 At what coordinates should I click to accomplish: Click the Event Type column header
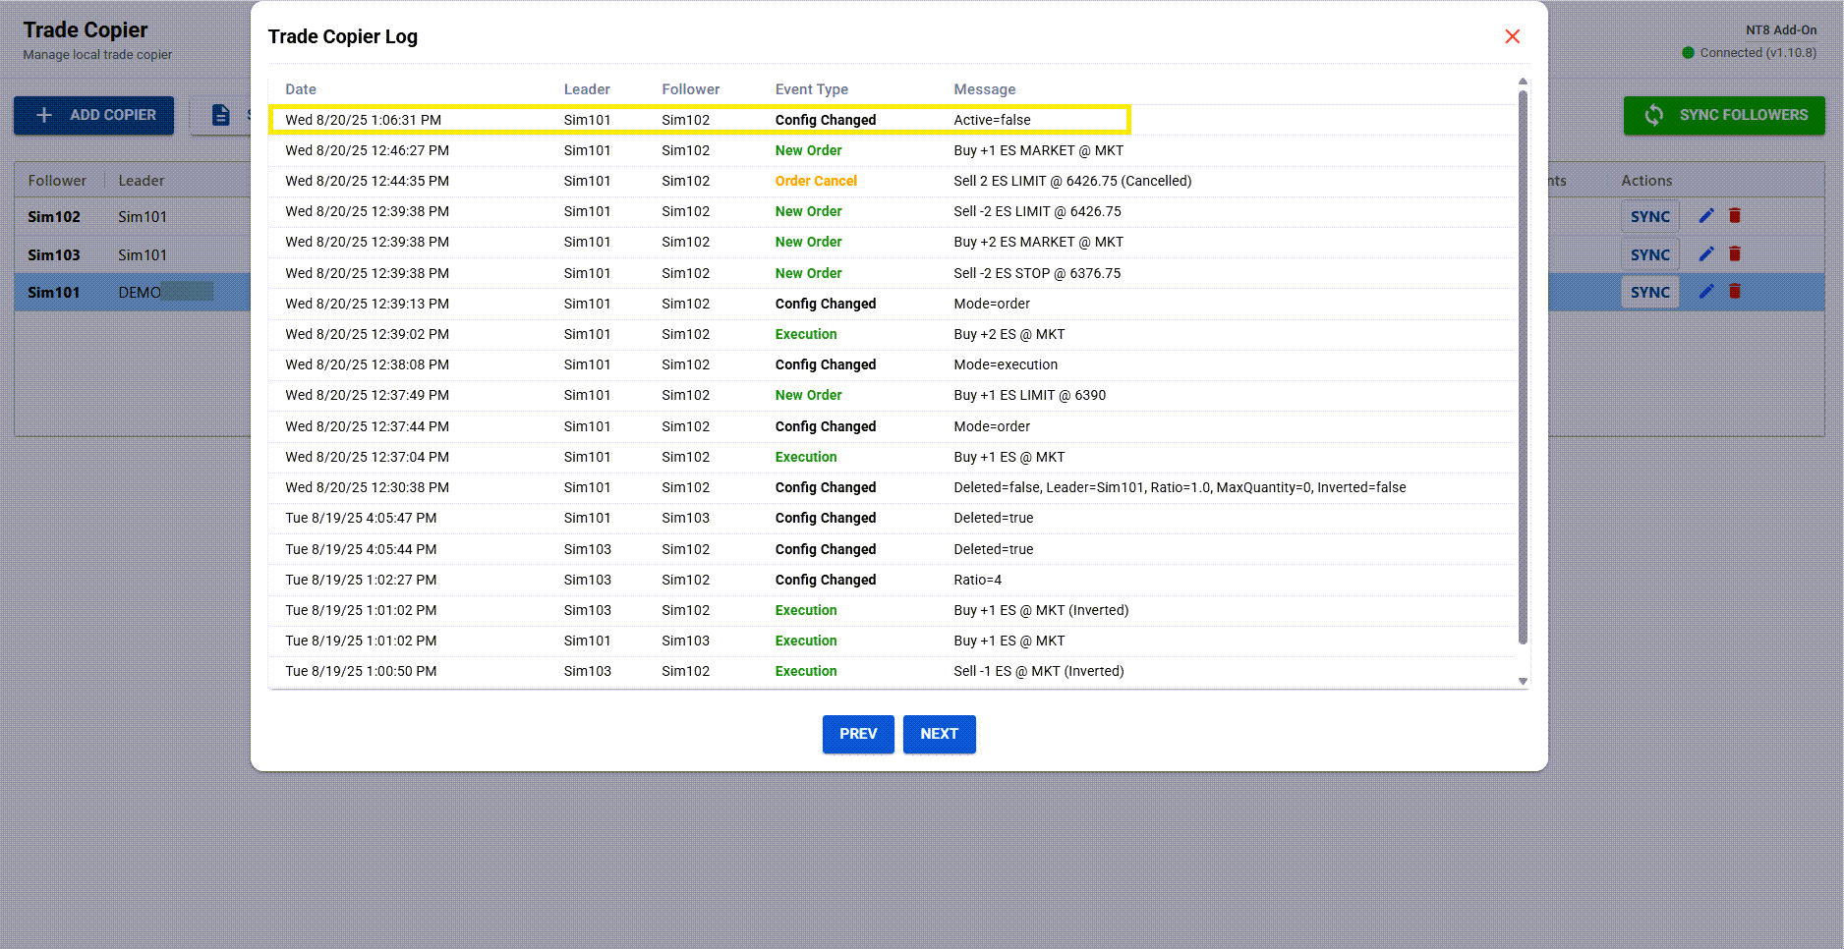(811, 89)
